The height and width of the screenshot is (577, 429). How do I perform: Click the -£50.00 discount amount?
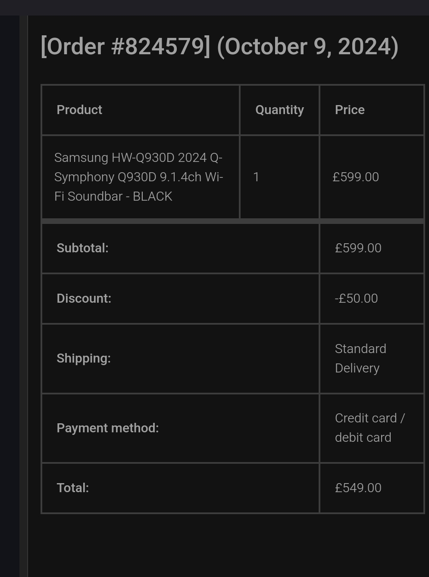coord(356,298)
